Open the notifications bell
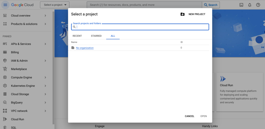 click(x=250, y=5)
